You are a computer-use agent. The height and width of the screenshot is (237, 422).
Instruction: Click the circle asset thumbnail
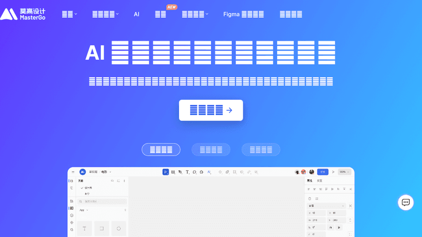pos(119,229)
